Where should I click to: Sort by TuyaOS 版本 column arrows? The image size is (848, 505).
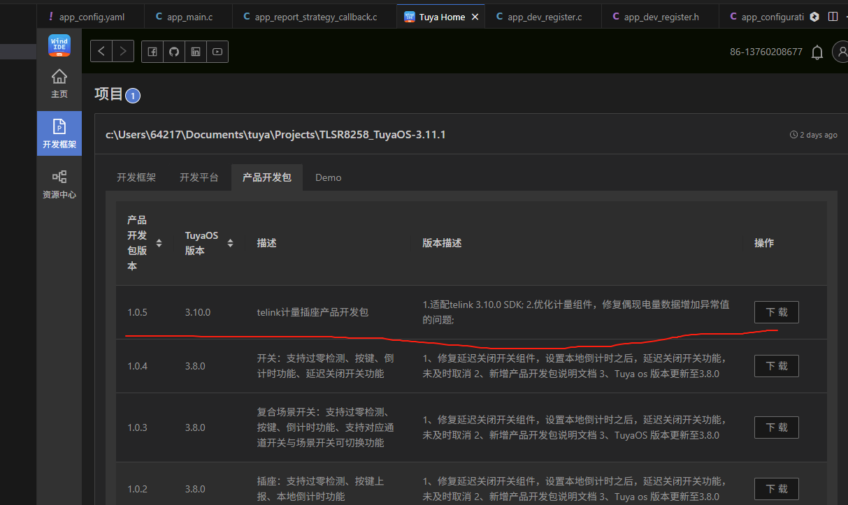(x=230, y=243)
